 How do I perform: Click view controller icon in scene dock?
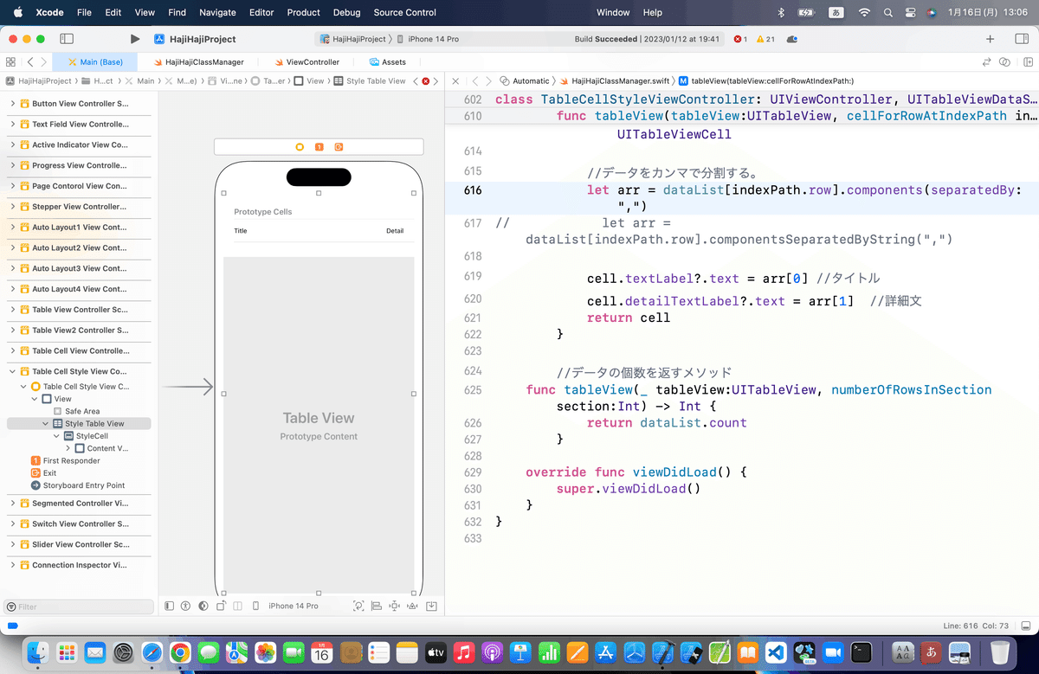click(x=300, y=147)
